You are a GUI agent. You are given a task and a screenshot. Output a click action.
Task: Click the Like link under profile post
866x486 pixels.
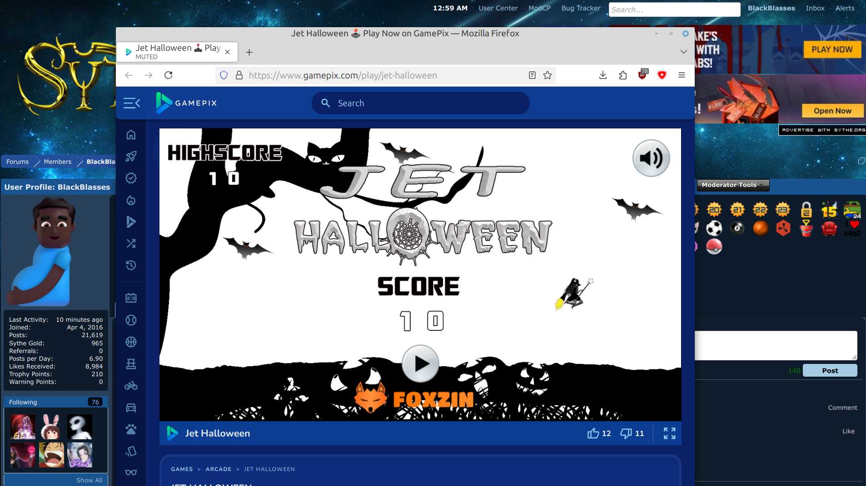click(848, 431)
